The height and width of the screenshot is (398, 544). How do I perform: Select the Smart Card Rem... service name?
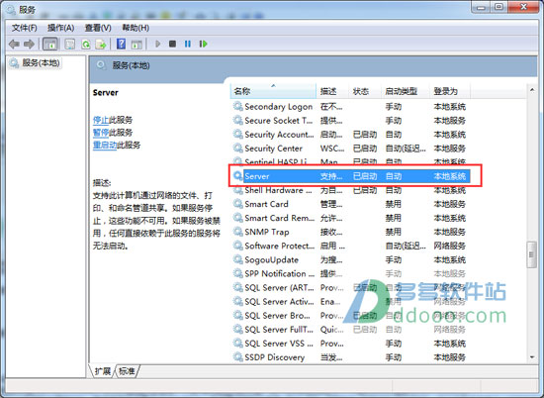tap(279, 218)
